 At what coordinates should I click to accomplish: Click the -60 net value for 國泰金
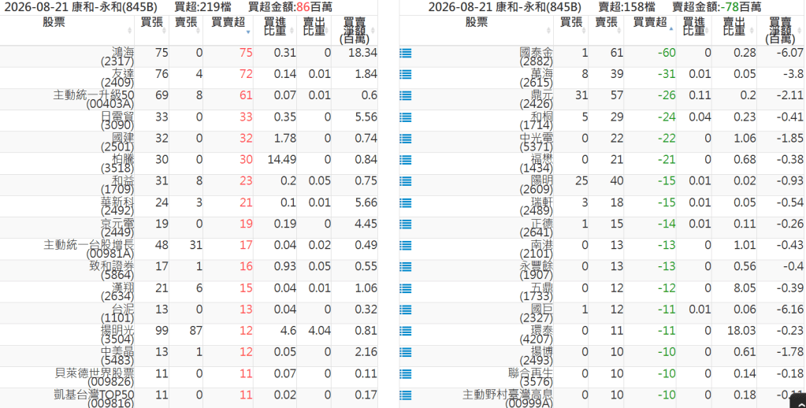666,53
